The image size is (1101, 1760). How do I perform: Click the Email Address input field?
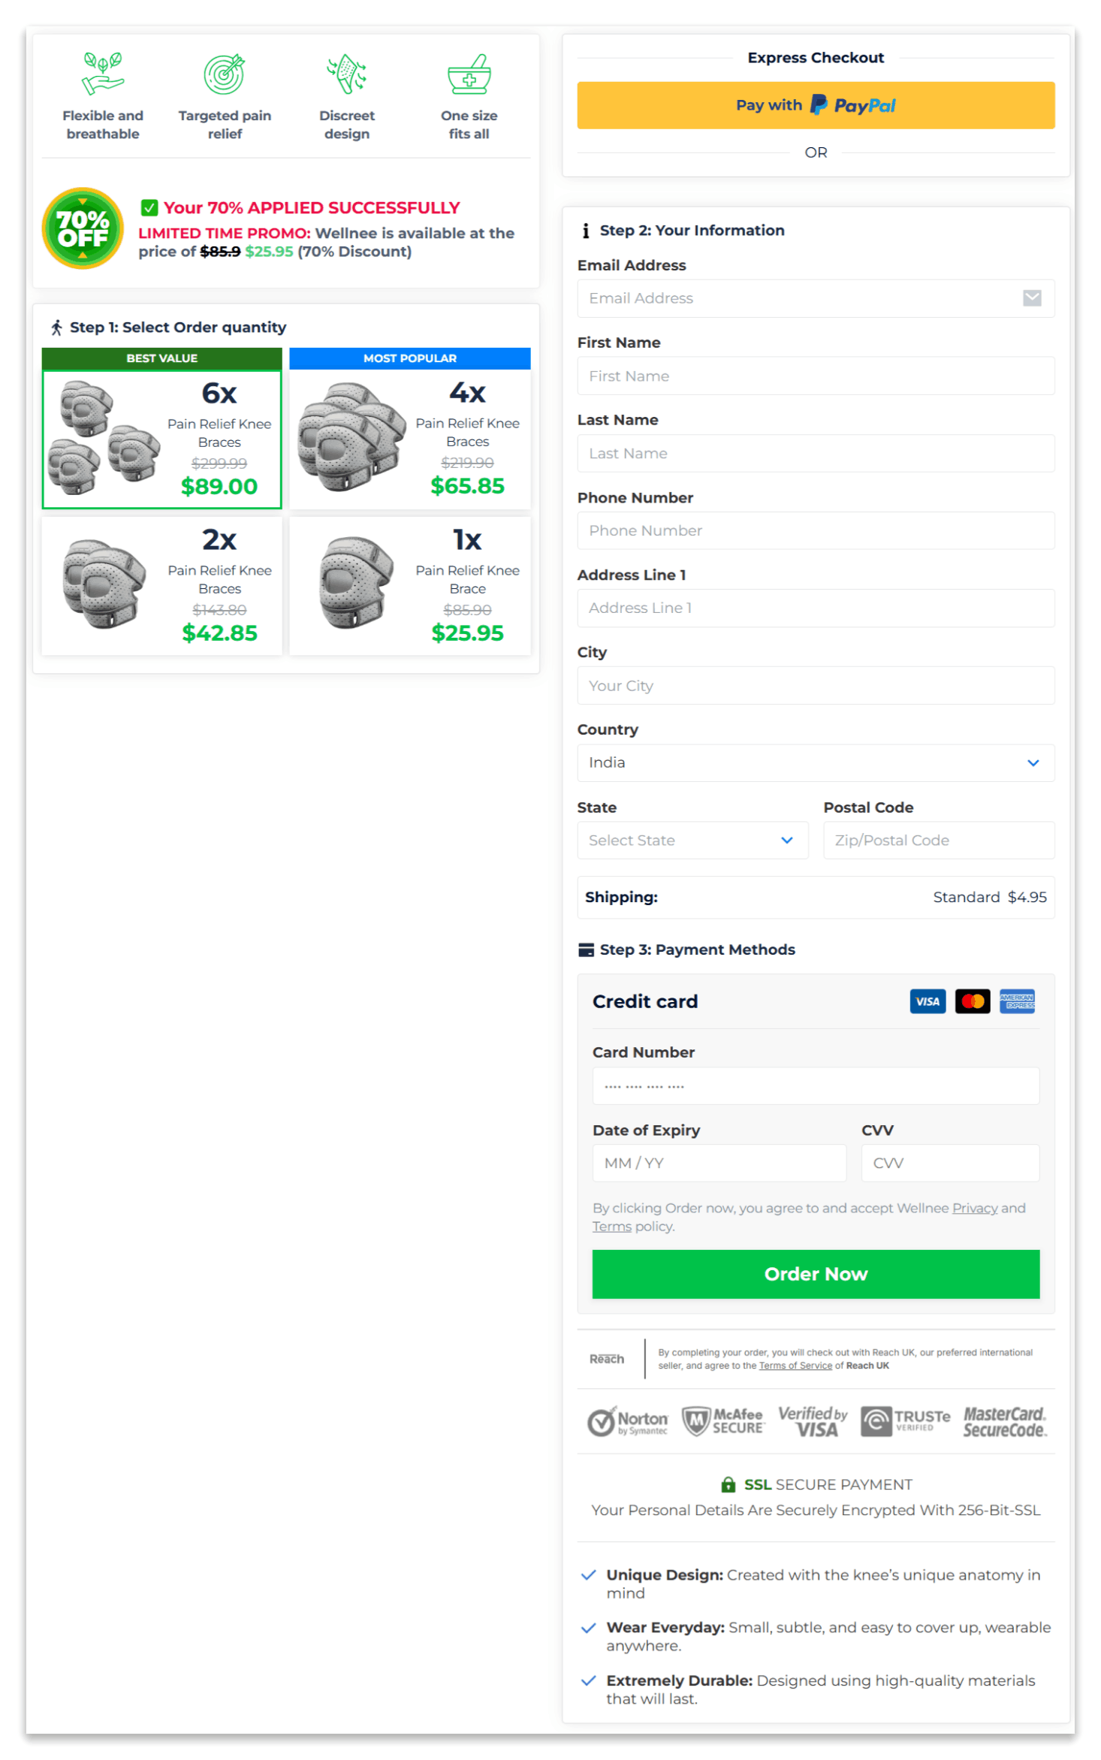[x=816, y=298]
